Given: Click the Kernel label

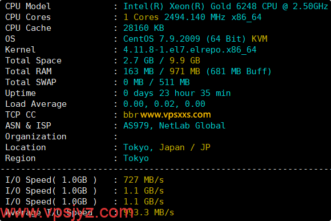Looking at the screenshot, I should pos(21,50).
